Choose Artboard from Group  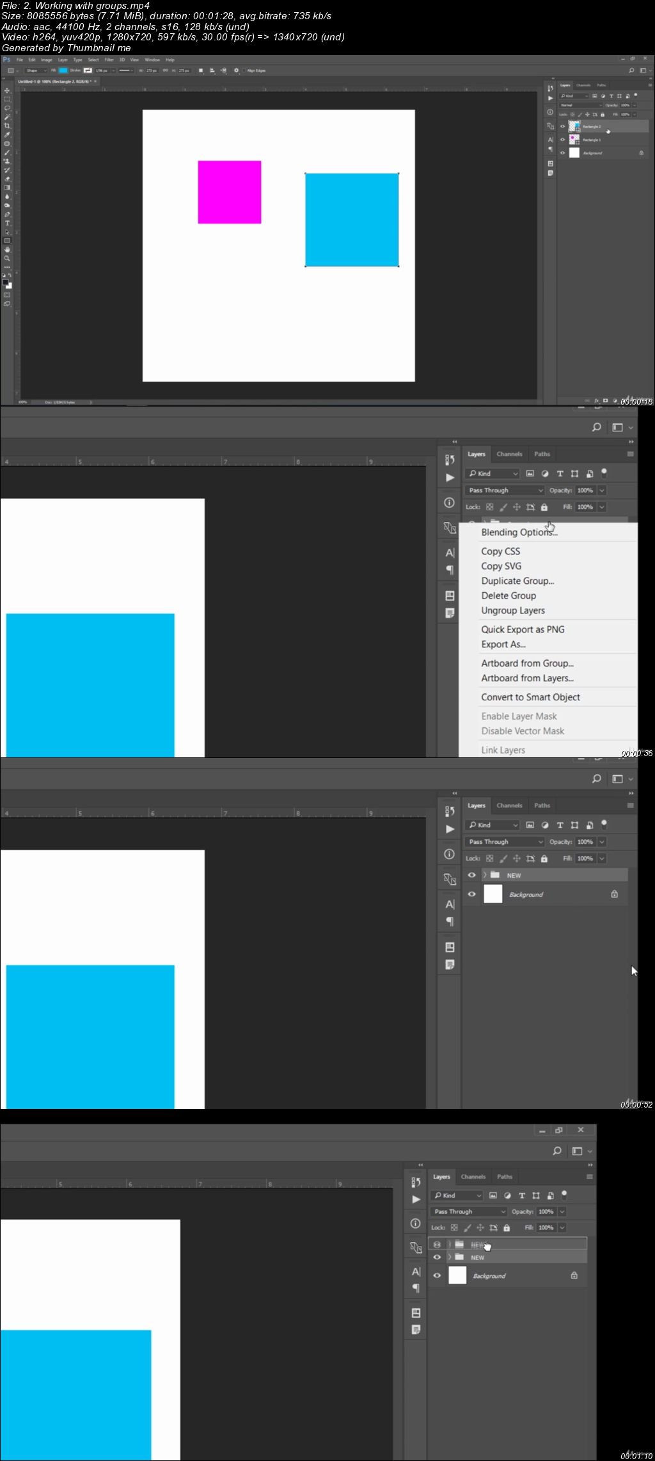pos(528,664)
